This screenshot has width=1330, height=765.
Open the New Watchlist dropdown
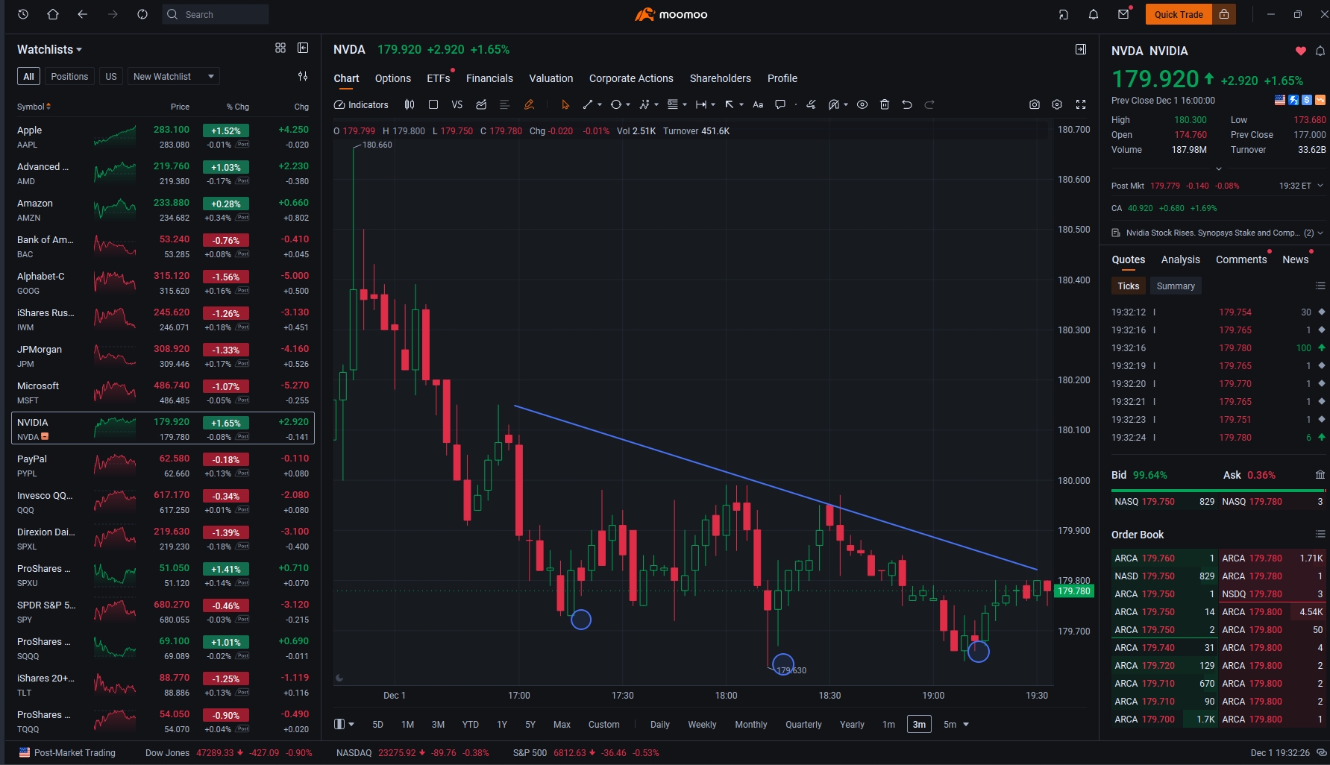click(173, 77)
